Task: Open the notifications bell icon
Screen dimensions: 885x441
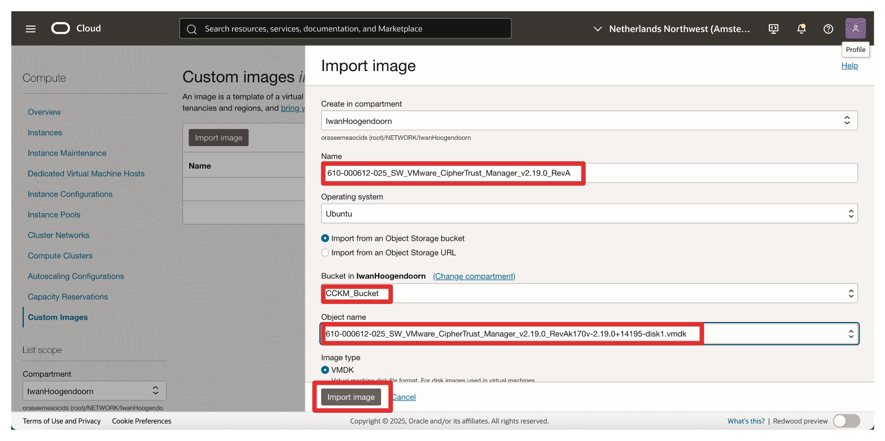Action: [x=801, y=29]
